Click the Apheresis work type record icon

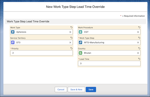tap(13, 32)
